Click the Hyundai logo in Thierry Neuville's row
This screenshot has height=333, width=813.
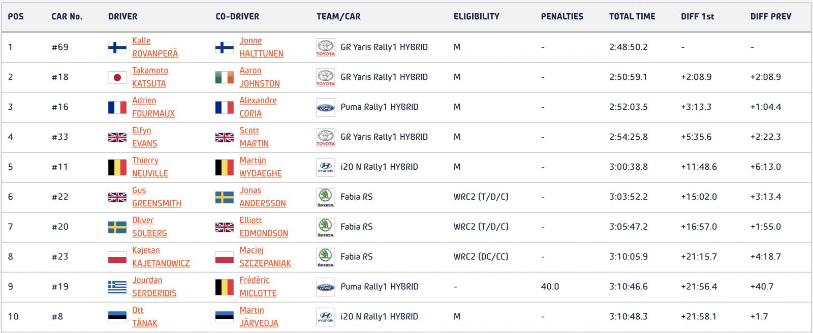point(326,167)
